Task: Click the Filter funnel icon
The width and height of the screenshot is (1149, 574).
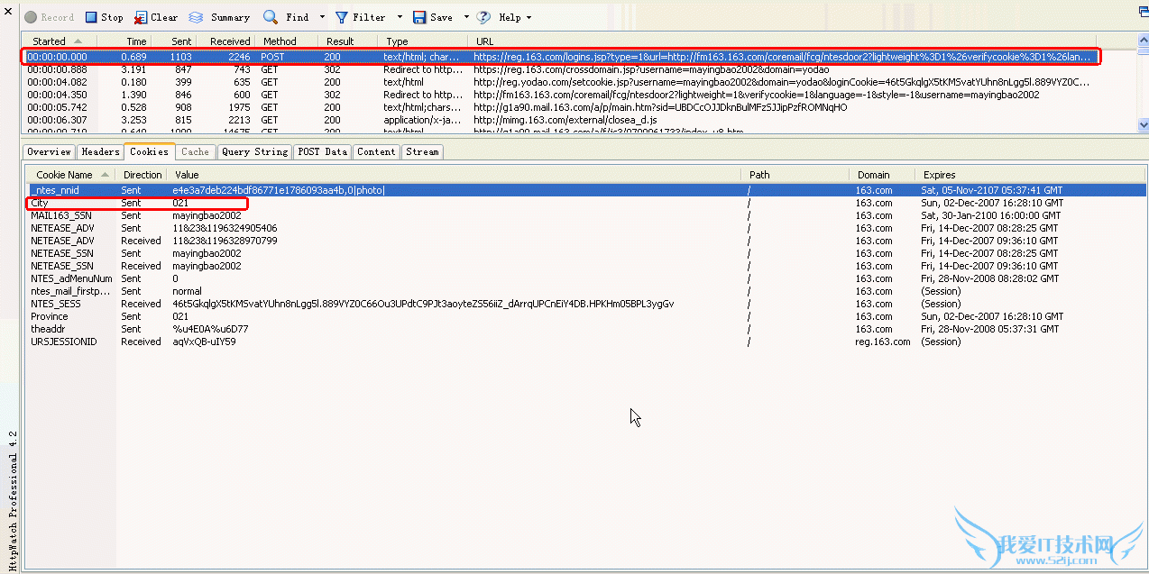Action: (342, 17)
